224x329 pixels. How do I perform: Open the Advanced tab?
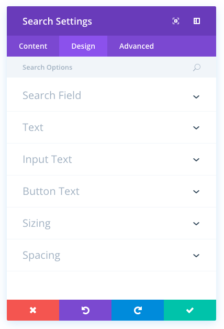tap(137, 46)
